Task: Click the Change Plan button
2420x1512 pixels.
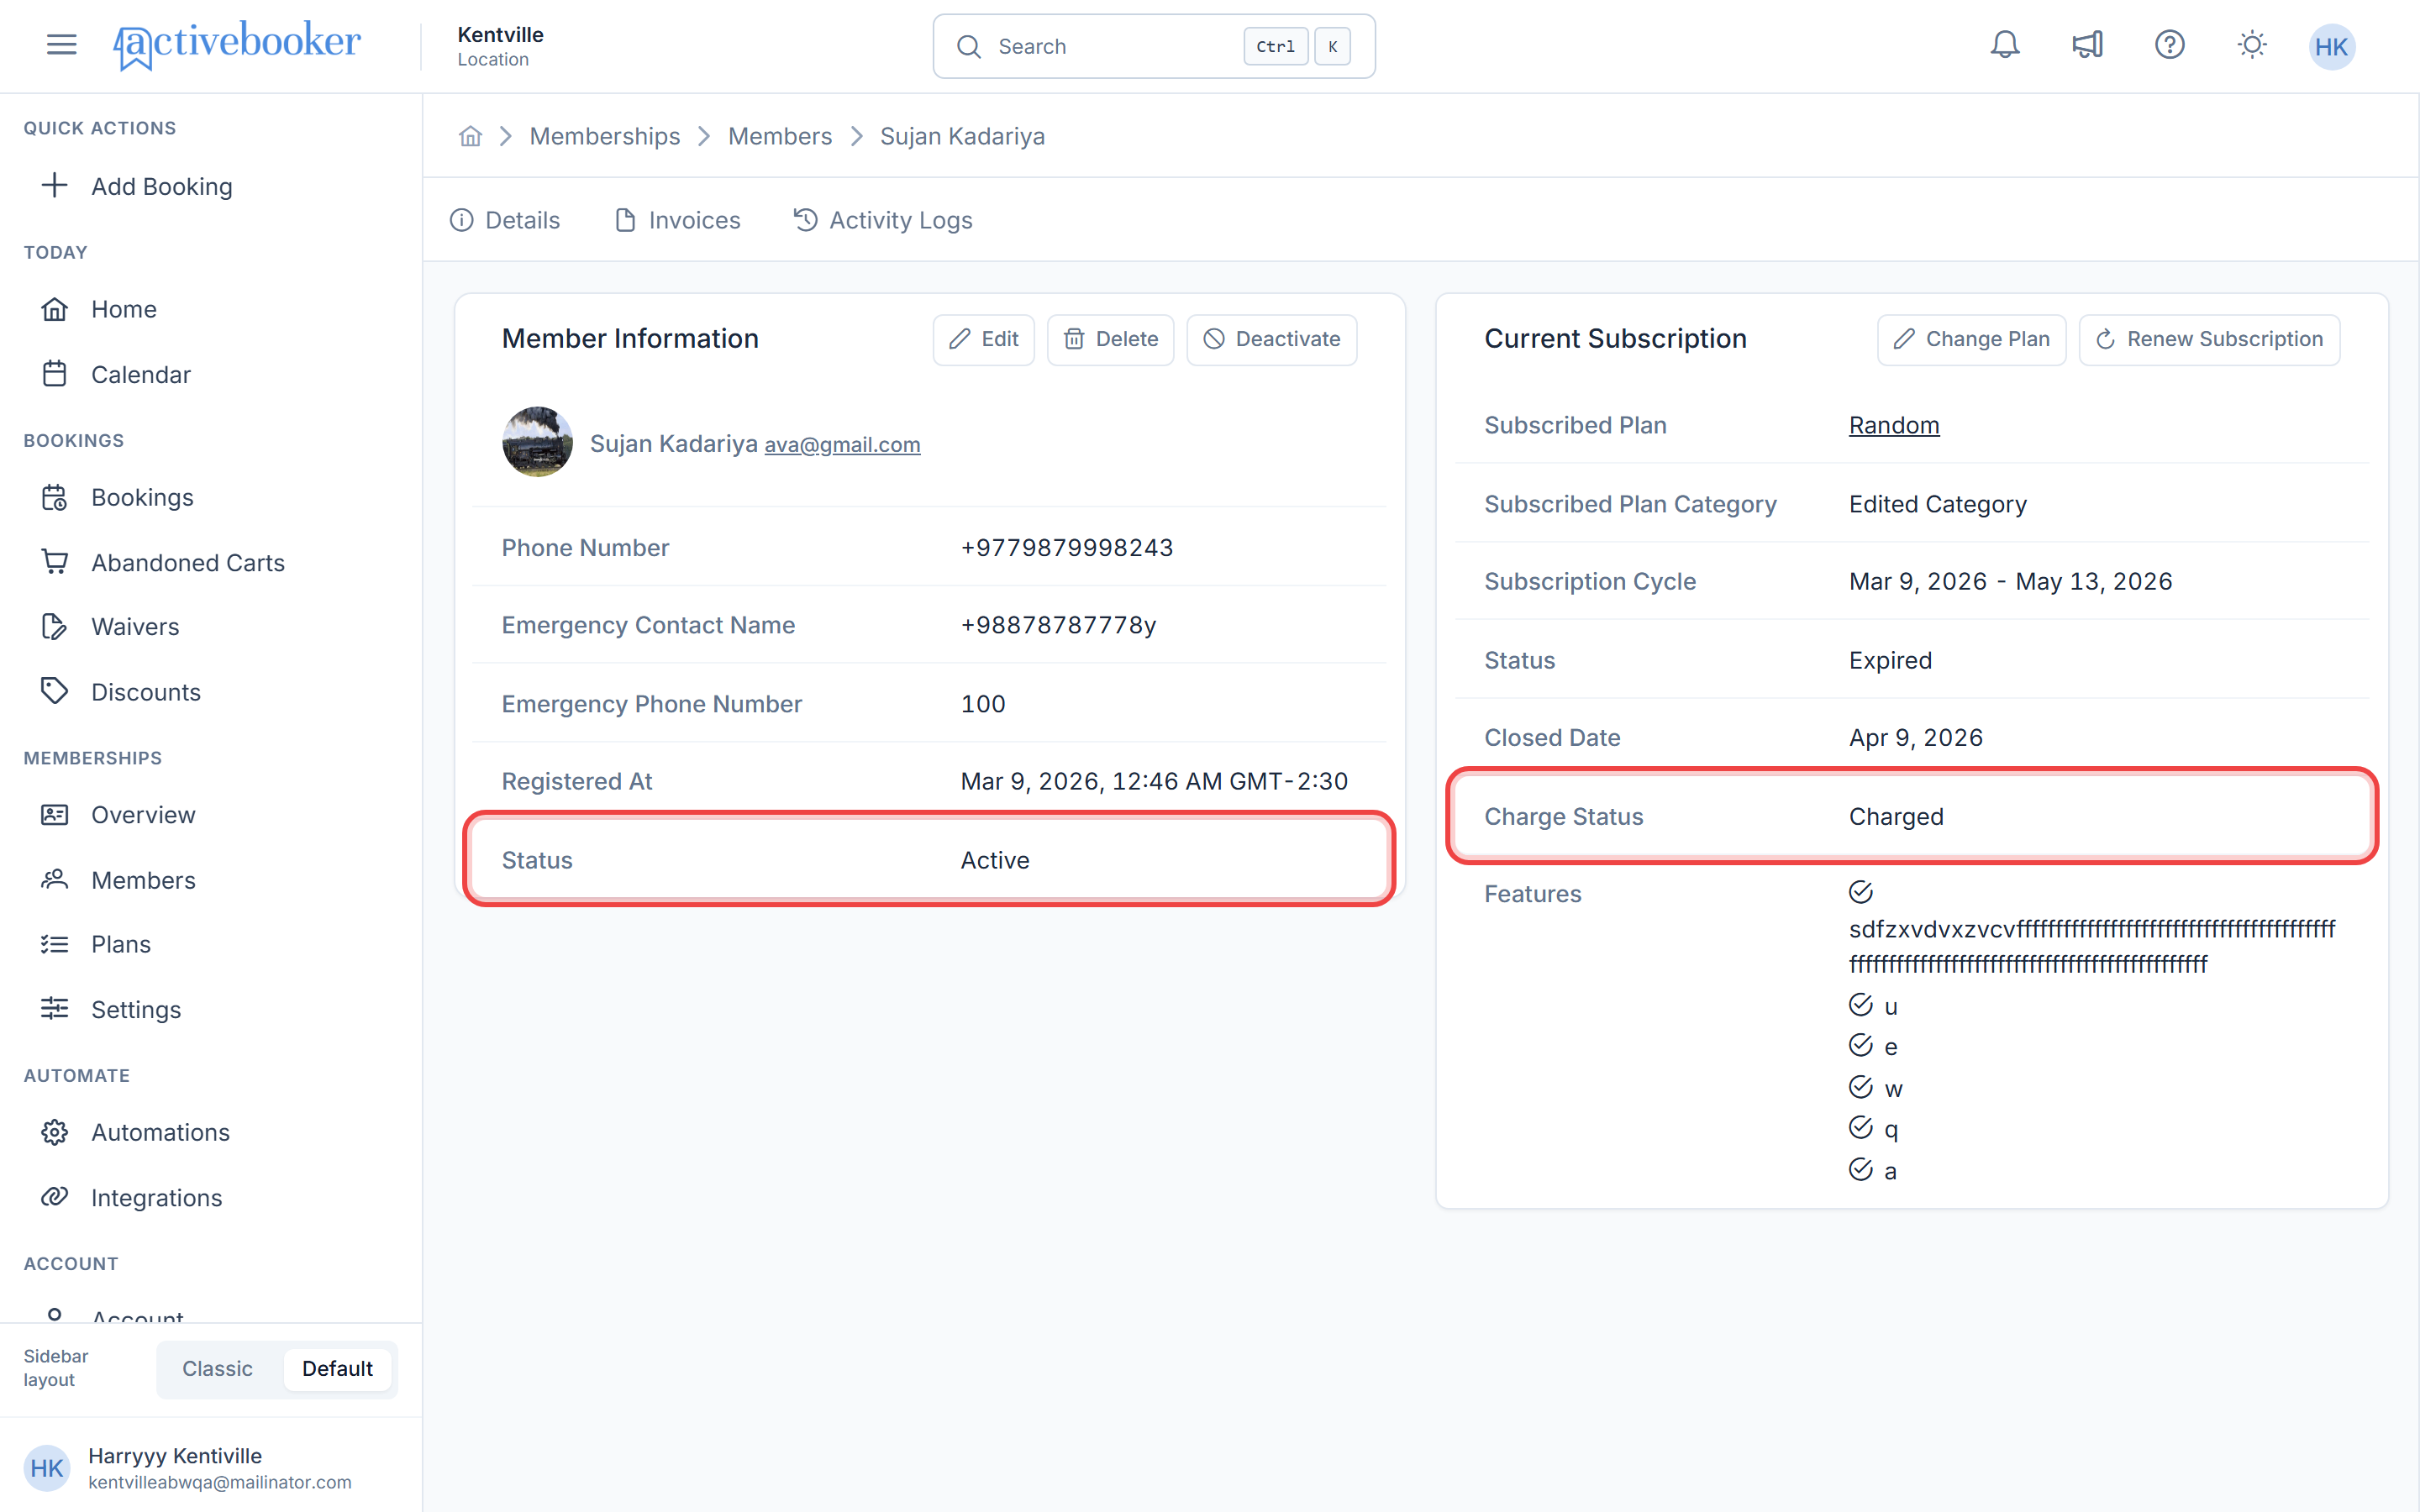Action: 1971,339
